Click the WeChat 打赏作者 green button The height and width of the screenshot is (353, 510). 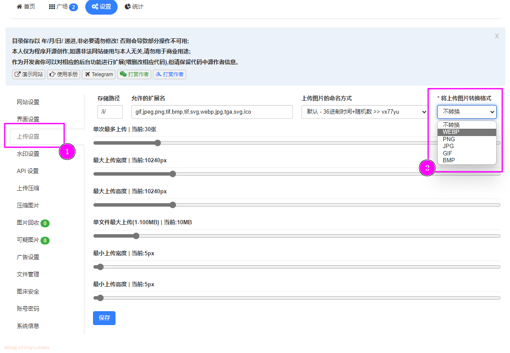click(x=134, y=74)
